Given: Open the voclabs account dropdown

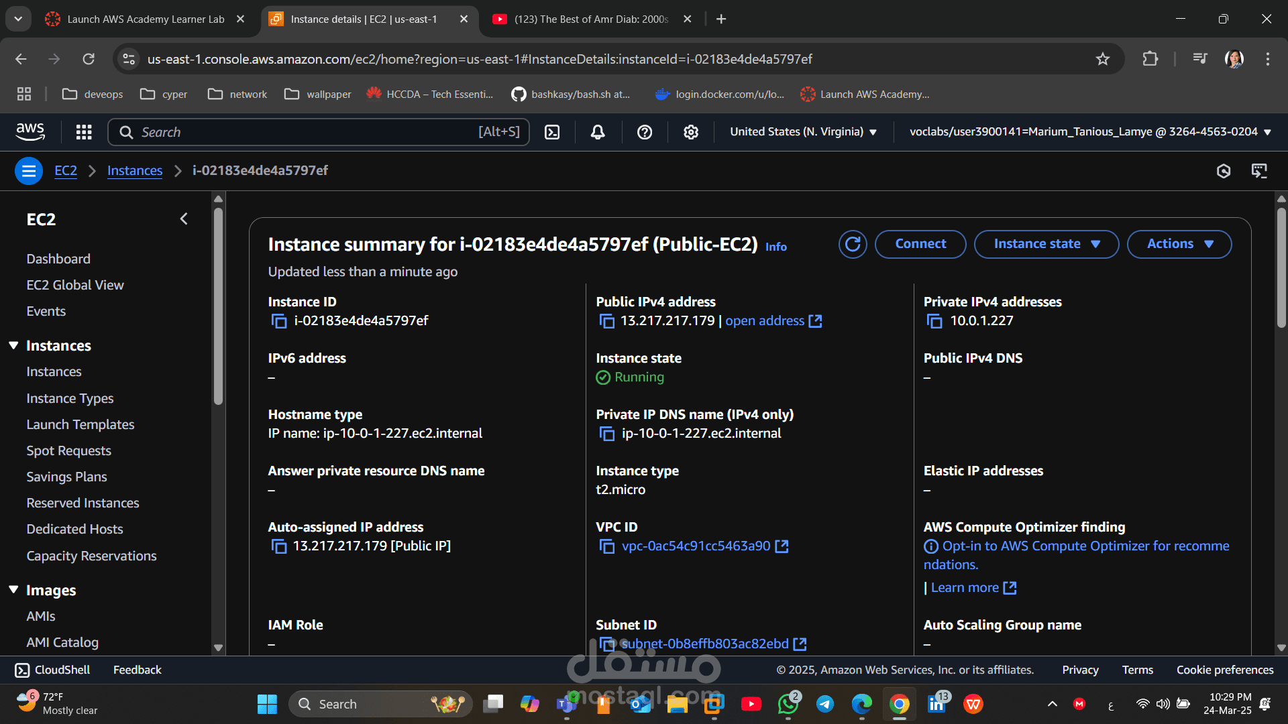Looking at the screenshot, I should (1090, 132).
